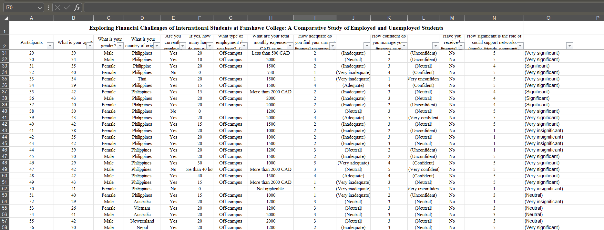Click the 'Less than 500 CAD' cell

271,53
